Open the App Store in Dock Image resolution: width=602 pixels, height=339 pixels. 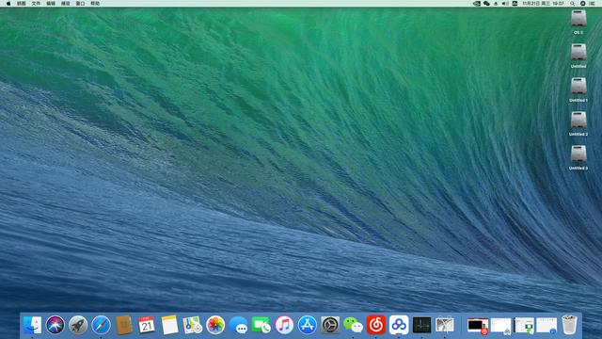(x=308, y=325)
